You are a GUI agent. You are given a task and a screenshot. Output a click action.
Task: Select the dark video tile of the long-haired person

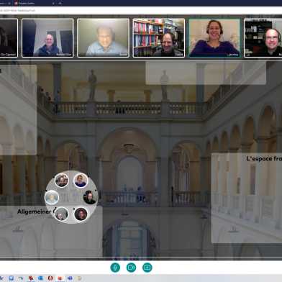9,38
